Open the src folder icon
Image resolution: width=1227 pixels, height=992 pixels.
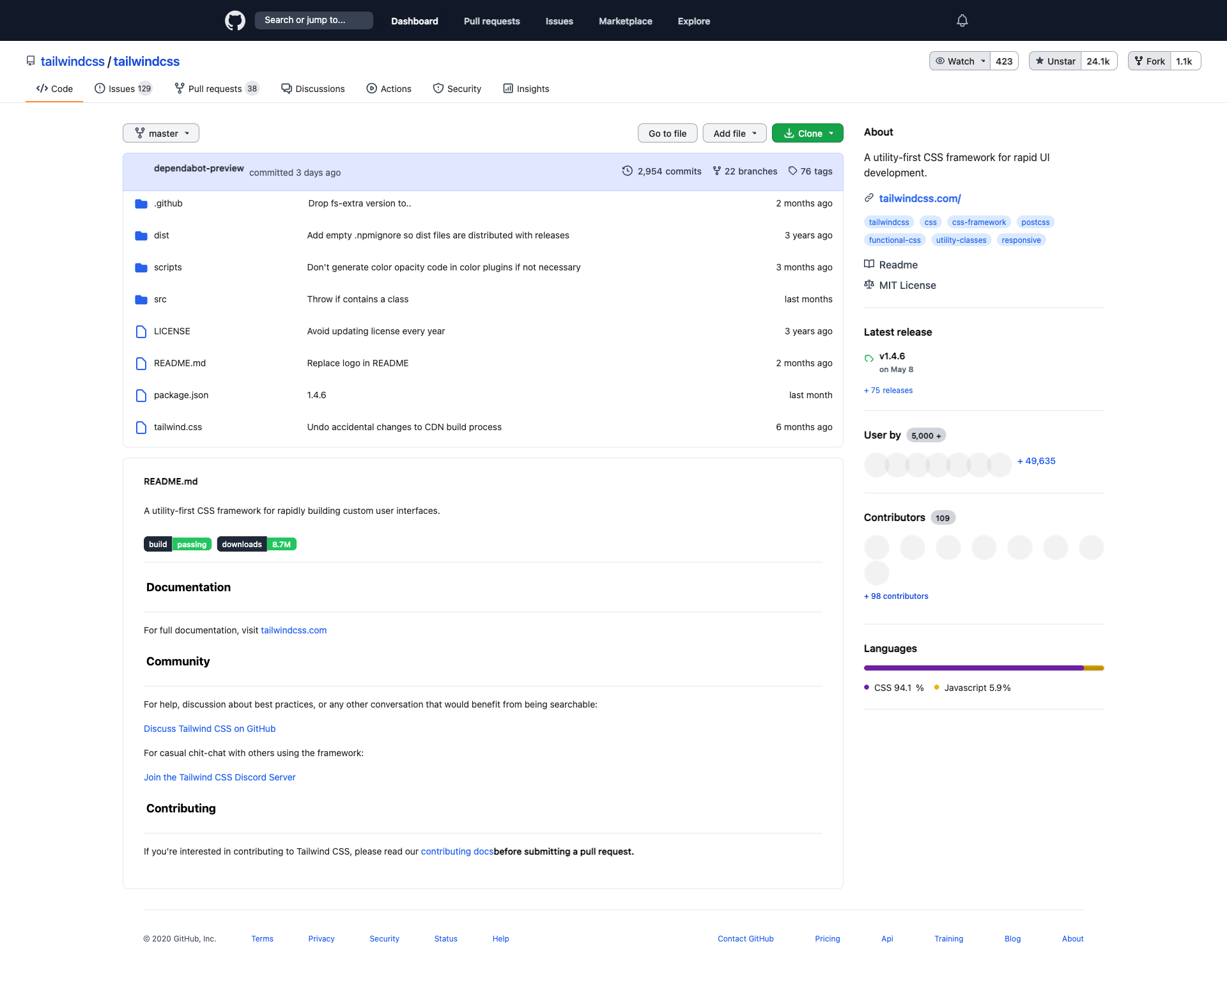coord(141,299)
